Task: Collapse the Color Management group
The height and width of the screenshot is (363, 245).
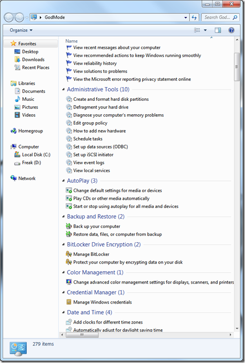Action: [63, 272]
